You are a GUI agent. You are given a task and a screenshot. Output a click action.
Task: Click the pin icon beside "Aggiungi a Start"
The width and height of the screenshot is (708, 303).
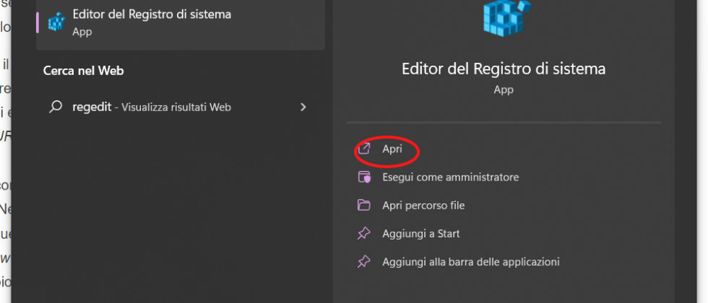tap(365, 234)
